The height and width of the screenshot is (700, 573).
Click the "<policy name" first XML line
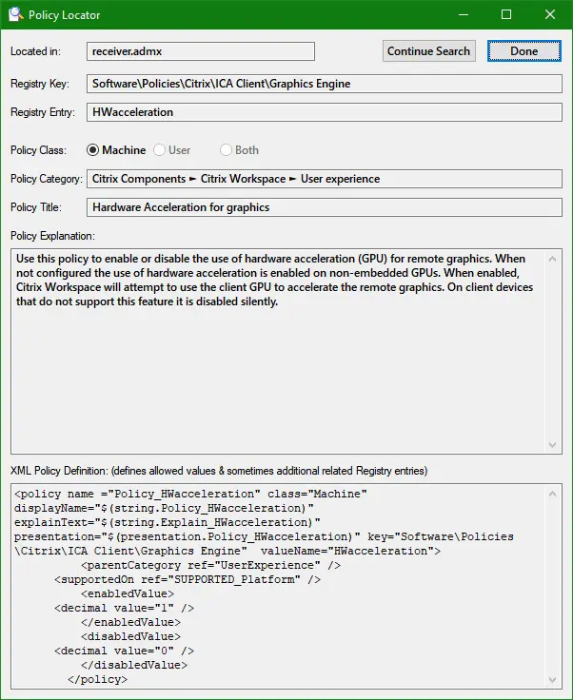[x=190, y=494]
